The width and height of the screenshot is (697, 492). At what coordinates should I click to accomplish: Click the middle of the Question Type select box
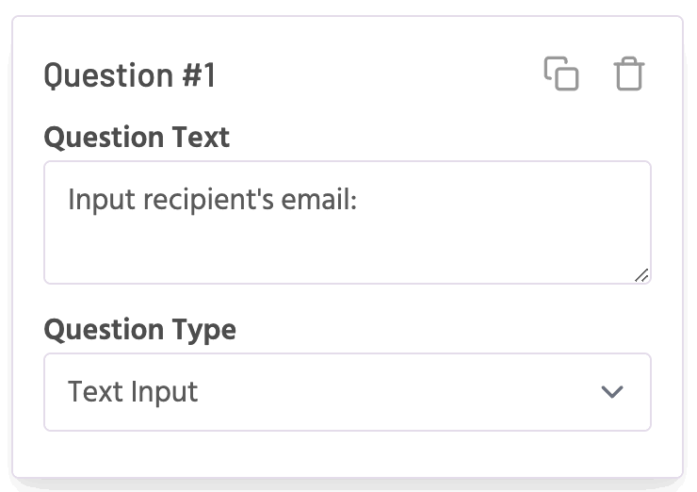coord(347,392)
